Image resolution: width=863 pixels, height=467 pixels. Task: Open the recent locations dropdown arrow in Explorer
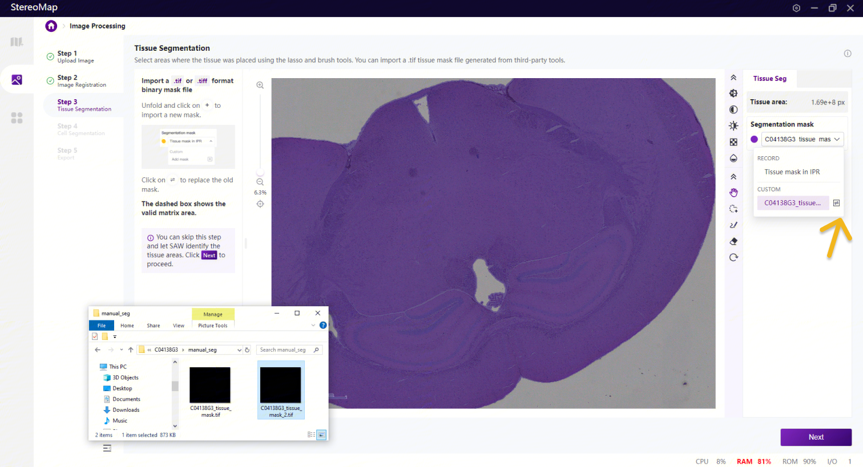tap(121, 350)
